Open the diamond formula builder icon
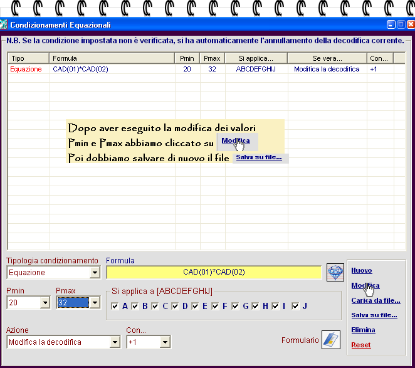 (335, 272)
